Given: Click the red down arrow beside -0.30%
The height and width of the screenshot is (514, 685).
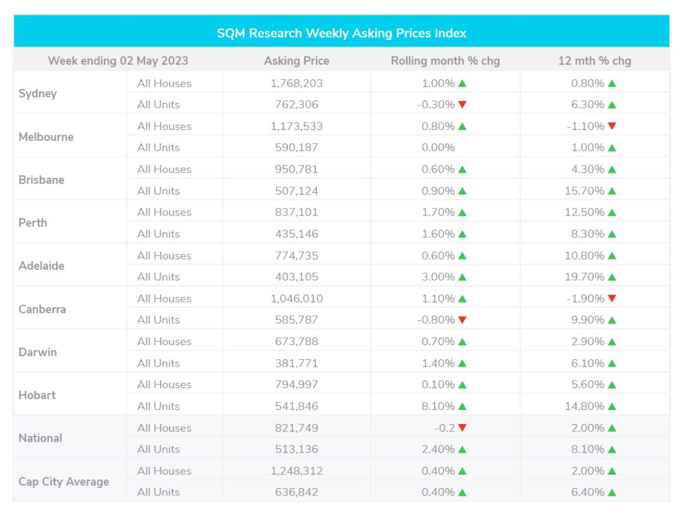Looking at the screenshot, I should (462, 105).
